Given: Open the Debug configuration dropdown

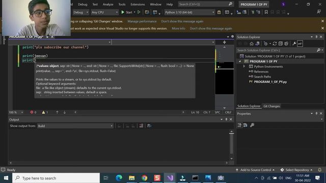Looking at the screenshot, I should coord(81,12).
